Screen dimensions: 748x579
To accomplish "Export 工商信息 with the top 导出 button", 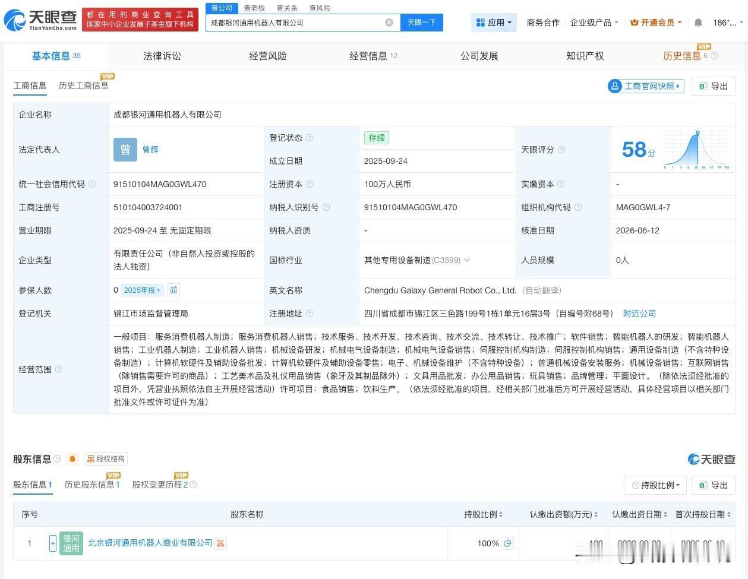I will pos(714,86).
